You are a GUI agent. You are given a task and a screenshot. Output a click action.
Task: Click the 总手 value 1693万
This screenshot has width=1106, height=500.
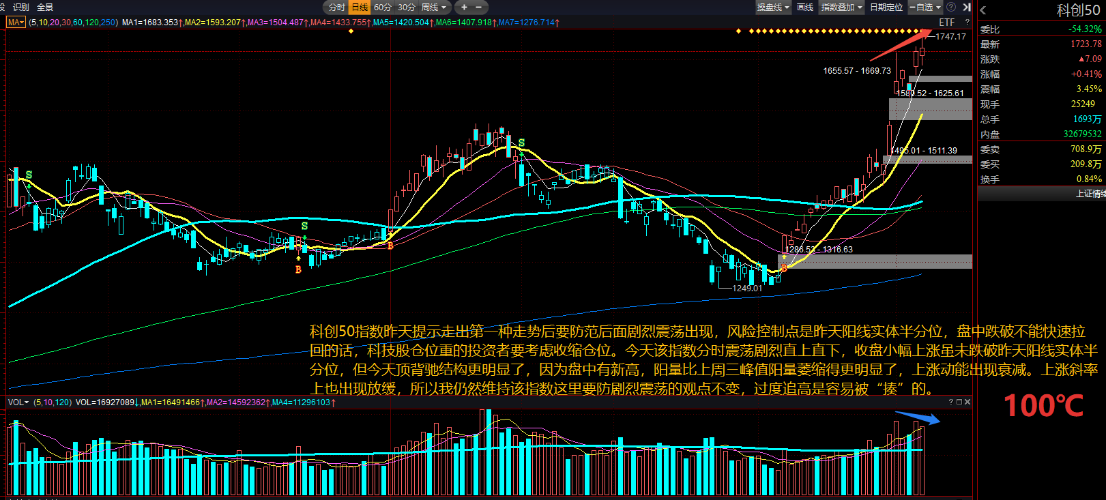(x=1088, y=119)
